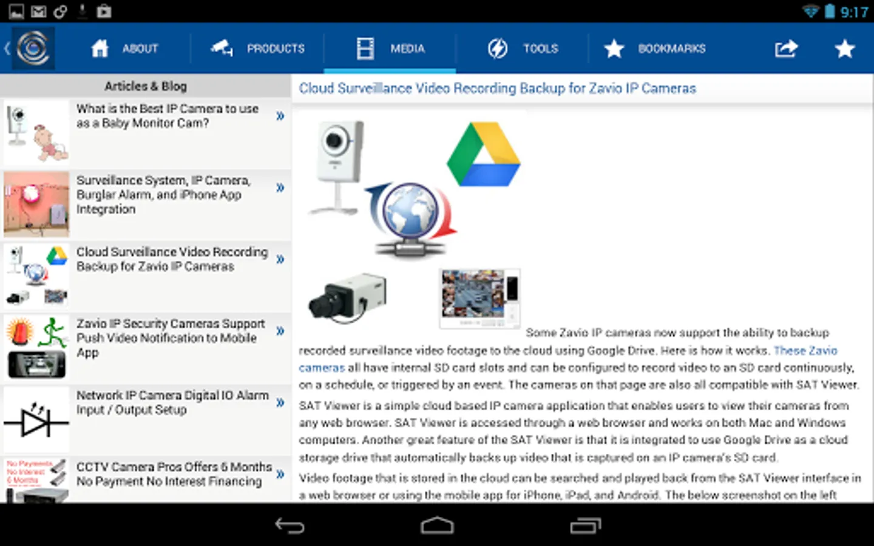Click the SAT Viewer screenshot image

(480, 298)
